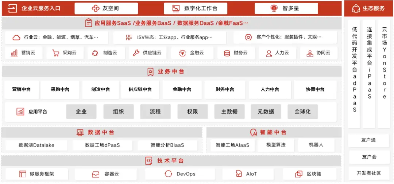Image resolution: width=394 pixels, height=184 pixels.
Task: Select the 财务中台 box
Action: pyautogui.click(x=225, y=89)
